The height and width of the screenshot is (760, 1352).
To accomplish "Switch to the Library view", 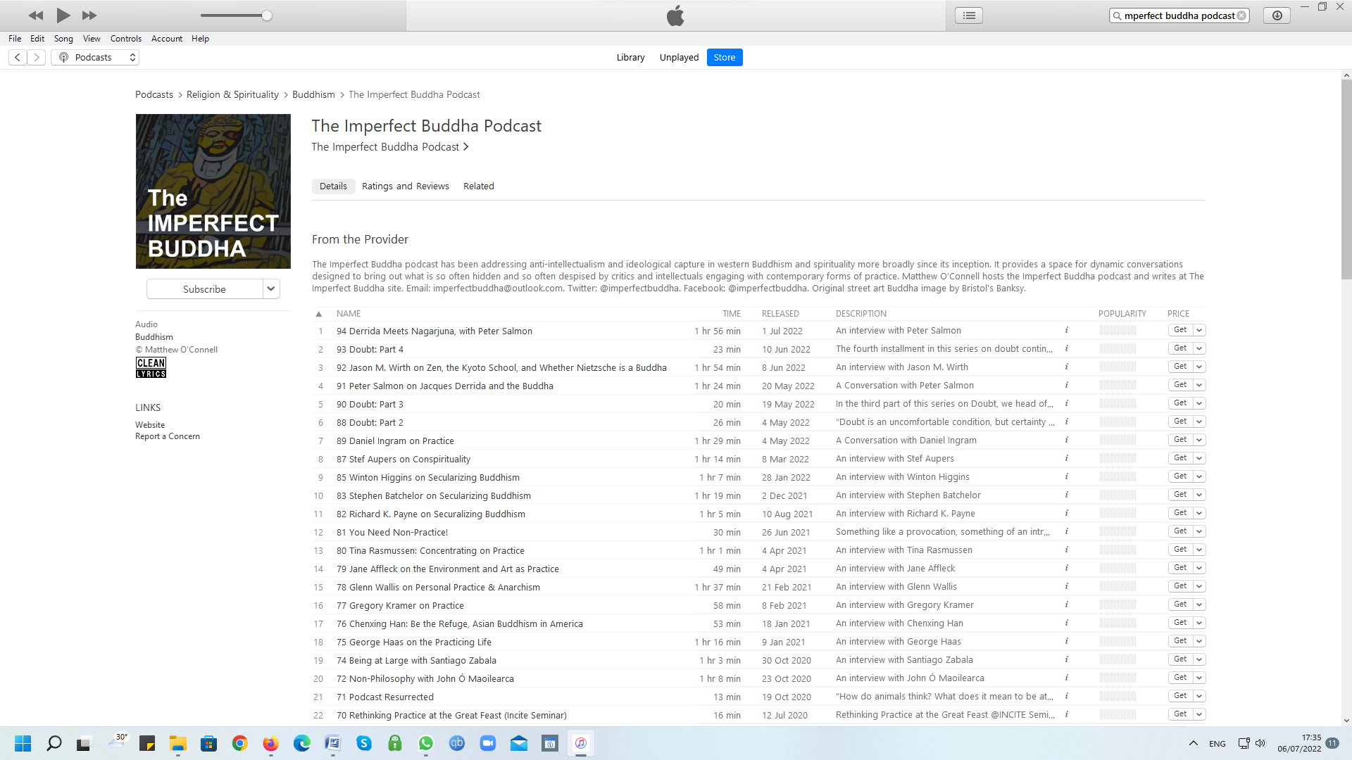I will coord(630,58).
